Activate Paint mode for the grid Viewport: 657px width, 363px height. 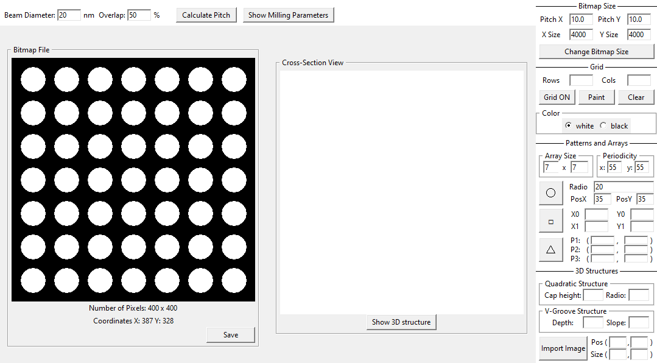pos(596,97)
